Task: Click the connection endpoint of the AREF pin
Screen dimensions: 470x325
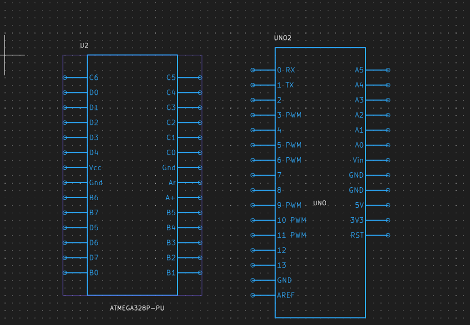Action: click(252, 296)
